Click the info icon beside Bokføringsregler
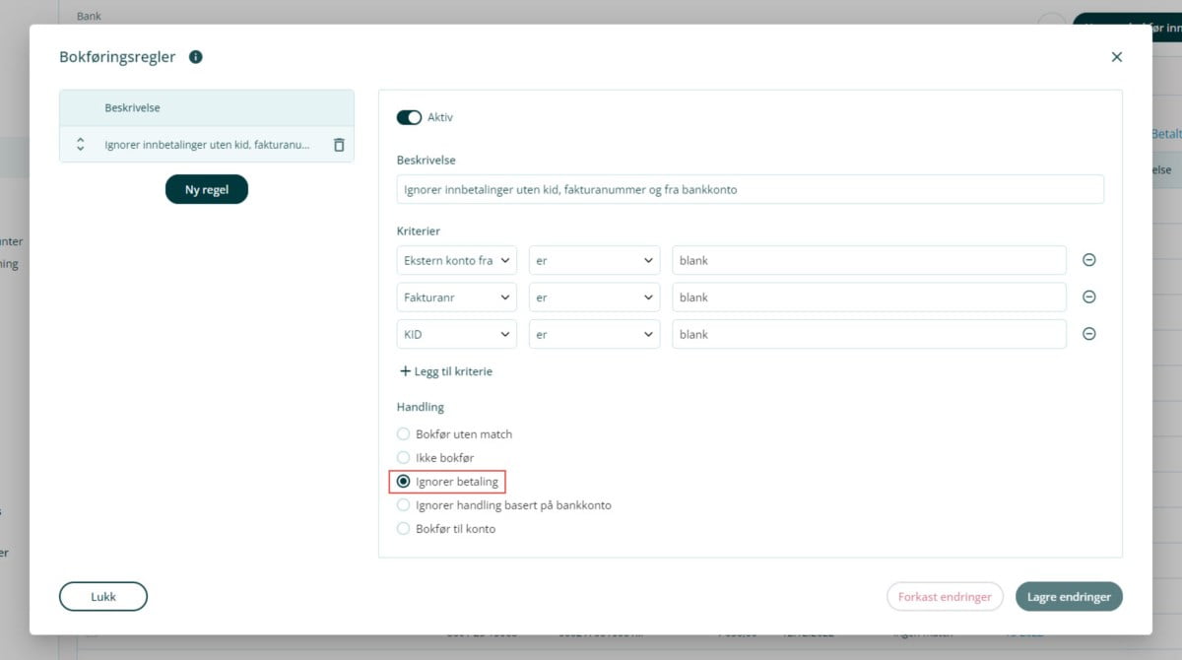Image resolution: width=1182 pixels, height=660 pixels. [x=195, y=57]
